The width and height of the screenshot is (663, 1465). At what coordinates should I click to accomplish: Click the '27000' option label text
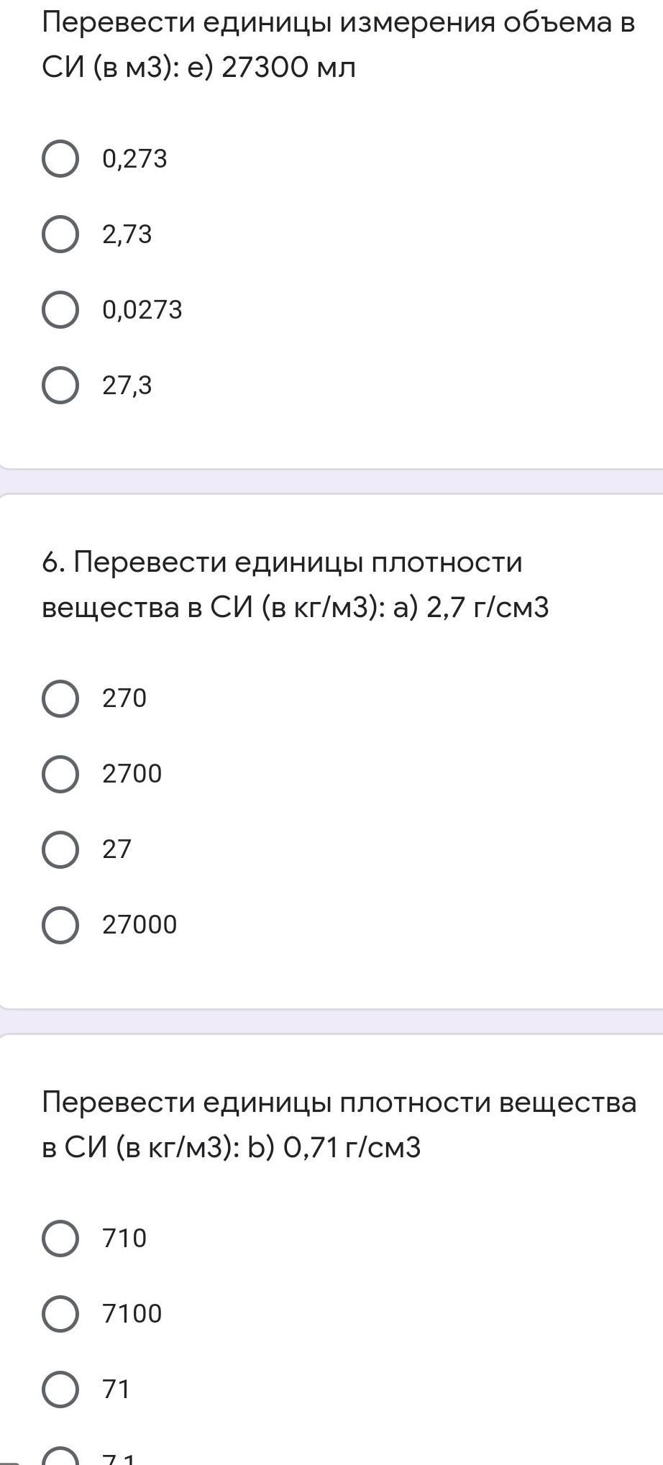click(140, 925)
